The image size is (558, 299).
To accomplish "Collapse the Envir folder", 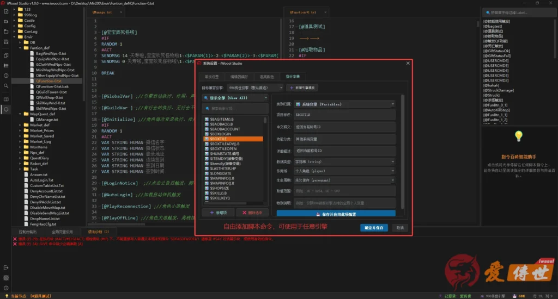I will (x=14, y=36).
